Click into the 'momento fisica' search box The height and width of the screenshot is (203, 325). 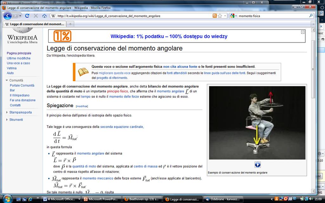(x=273, y=16)
